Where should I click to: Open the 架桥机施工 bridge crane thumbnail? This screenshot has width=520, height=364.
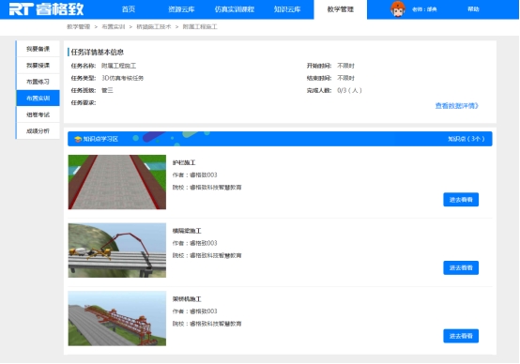coord(117,318)
